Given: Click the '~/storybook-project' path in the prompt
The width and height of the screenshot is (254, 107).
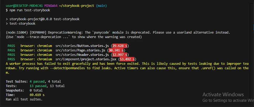Looking at the screenshot, I should point(77,6).
